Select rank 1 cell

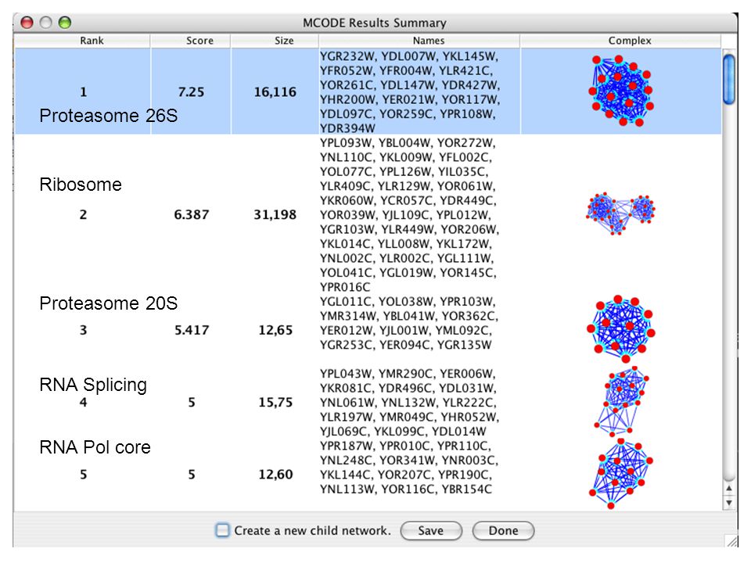point(83,91)
